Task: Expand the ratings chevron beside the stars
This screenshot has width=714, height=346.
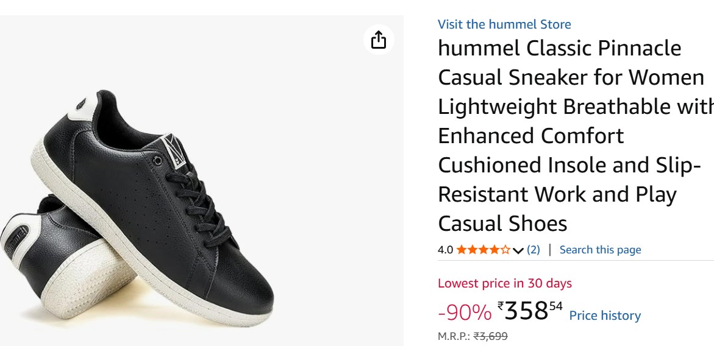Action: point(518,250)
